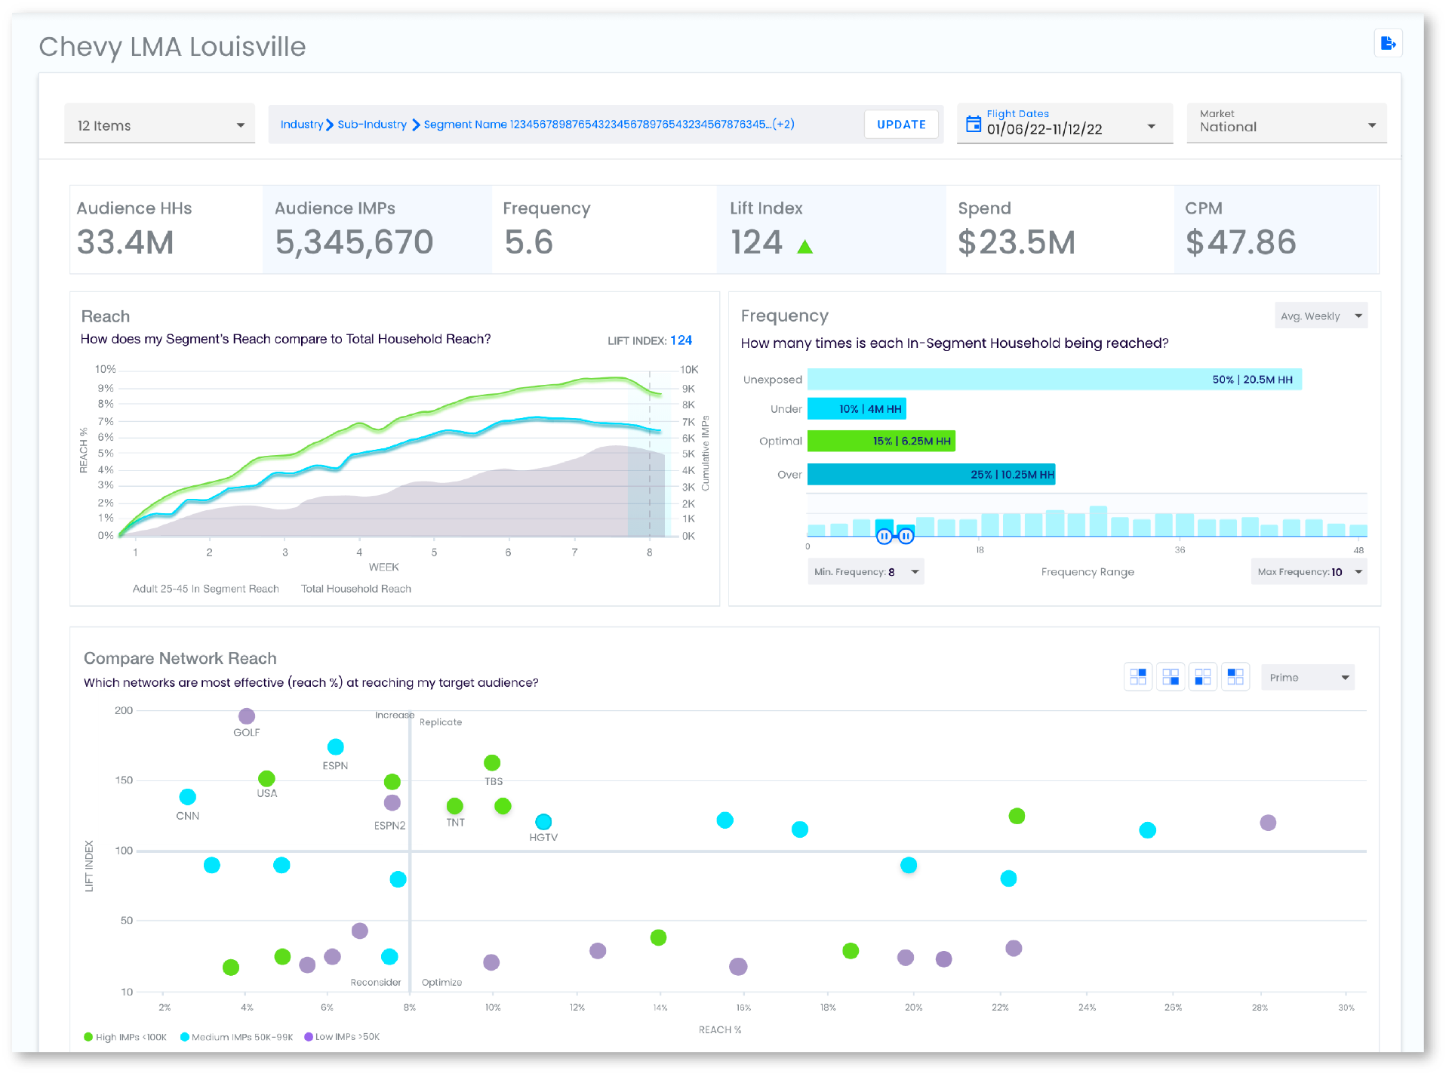Image resolution: width=1449 pixels, height=1077 pixels.
Task: Open the Prime daypart dropdown
Action: point(1308,677)
